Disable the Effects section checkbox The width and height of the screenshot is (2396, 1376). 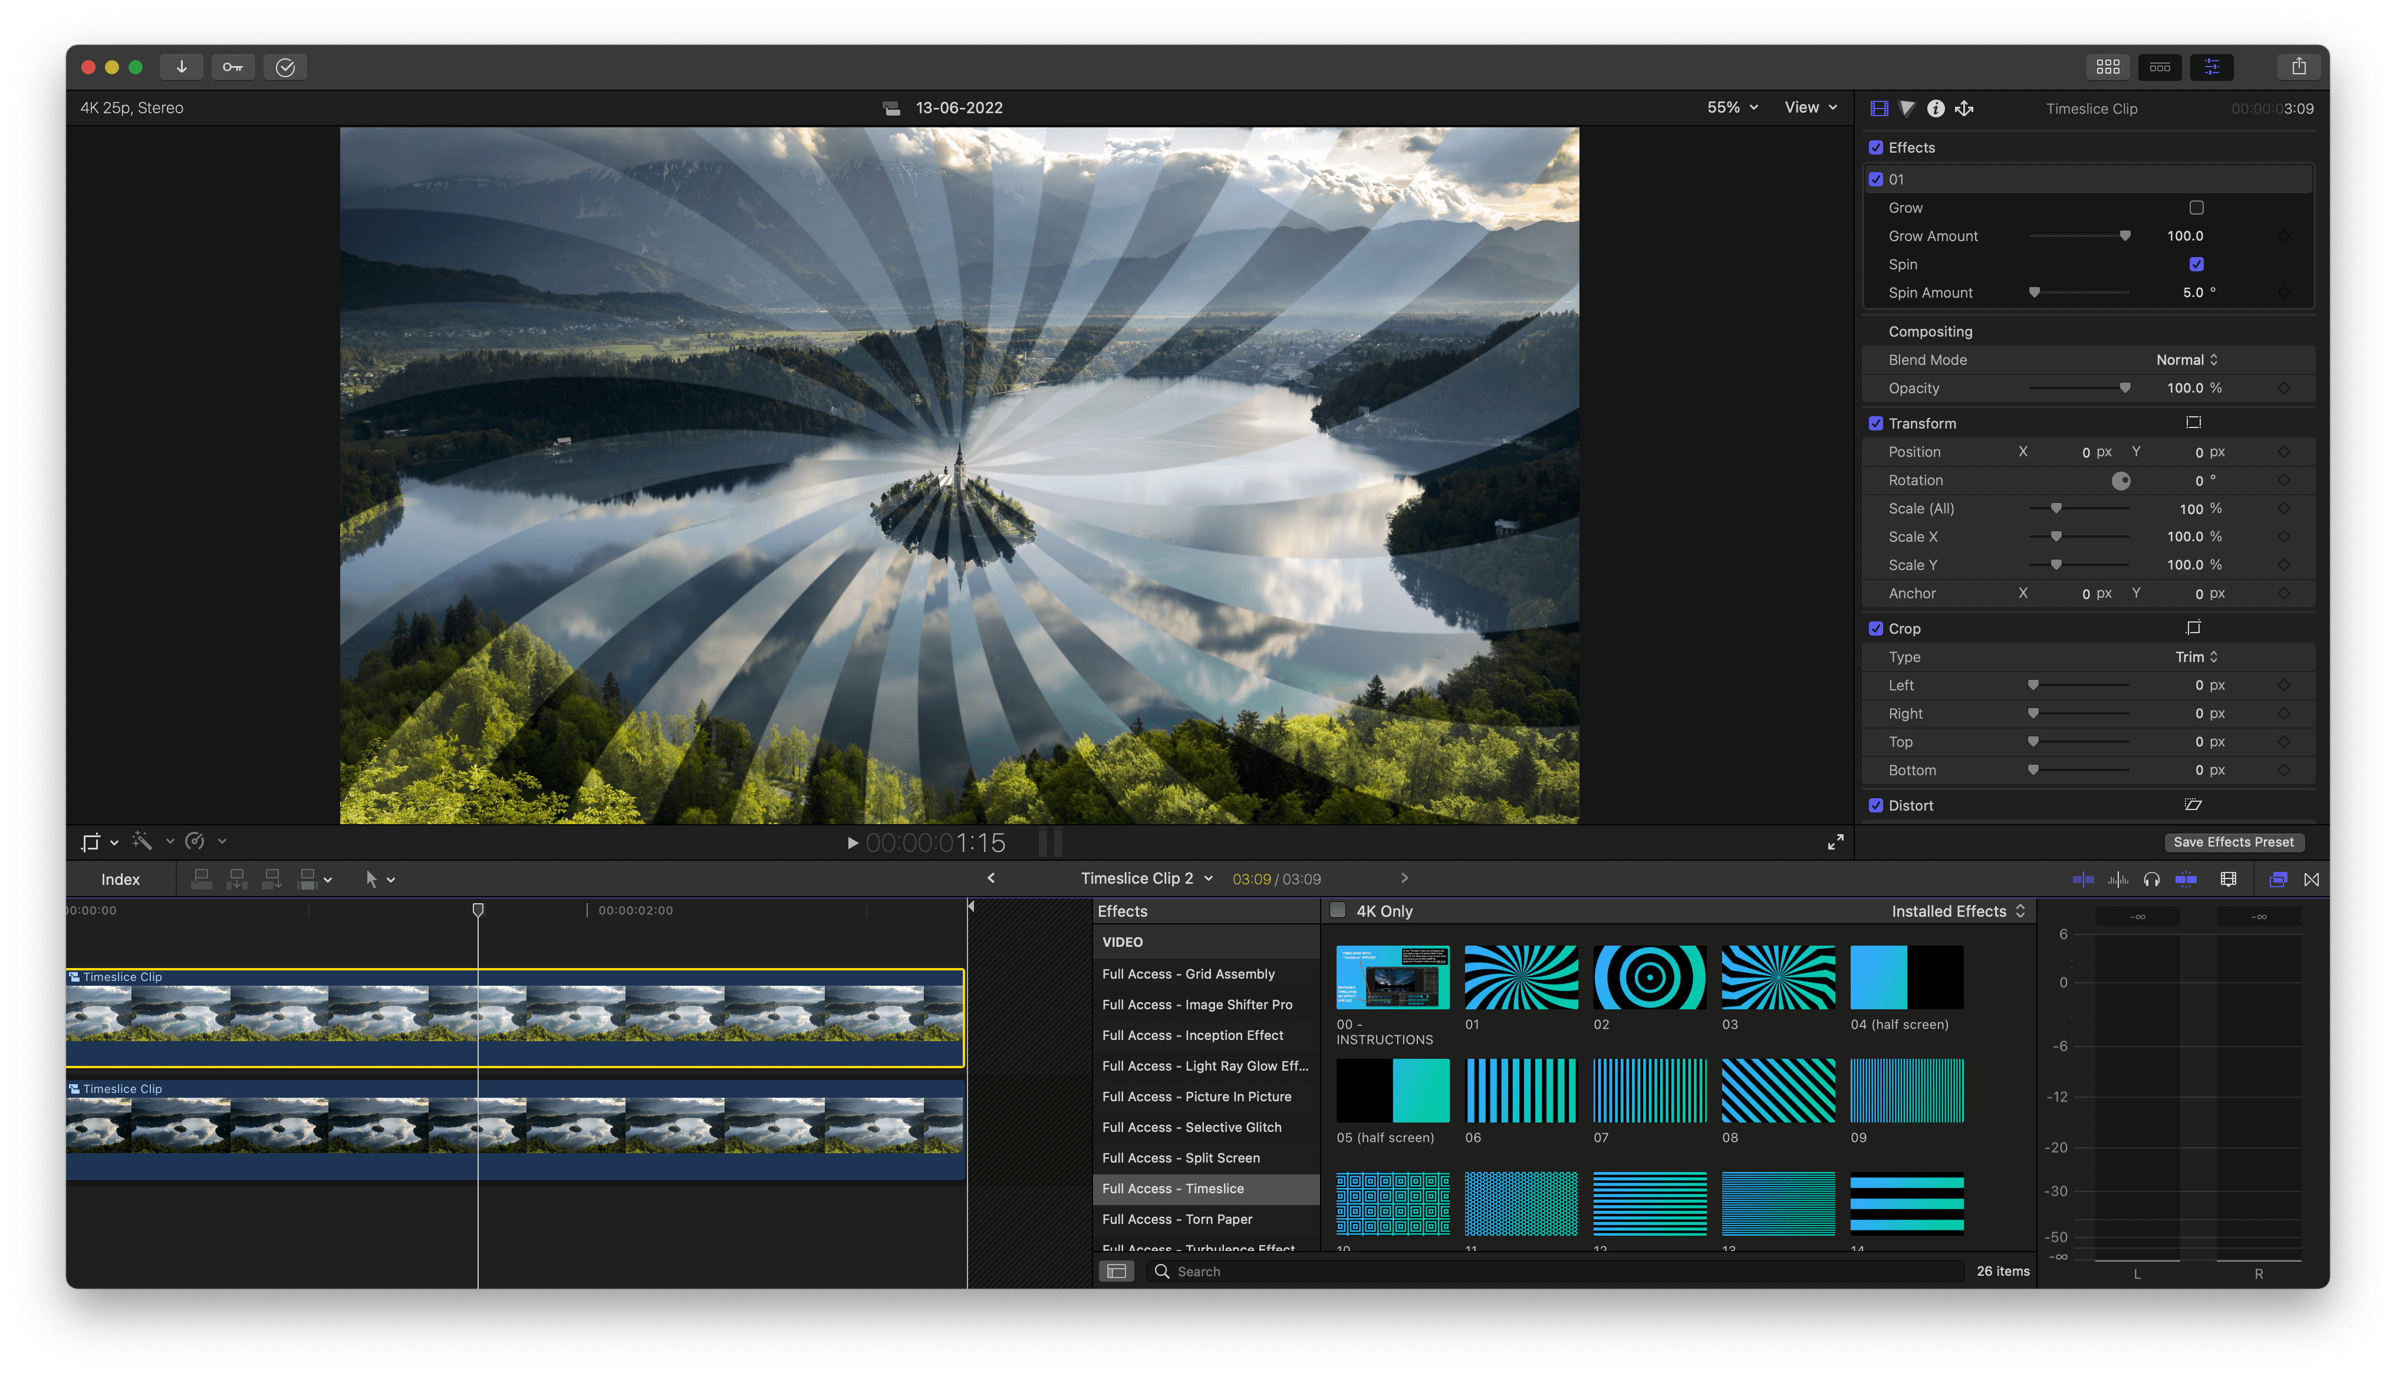point(1877,147)
